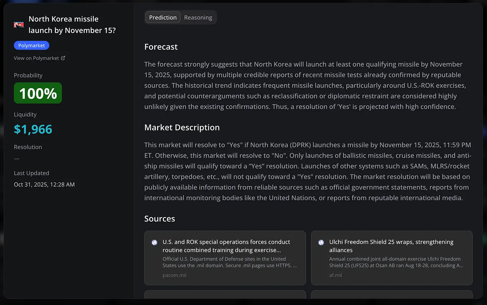Click the North Korea flag thumbnail icon
Viewport: 487px width, 305px height.
coord(19,25)
